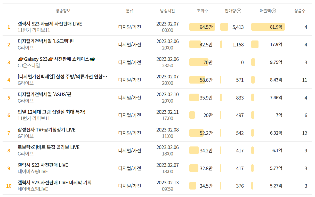Click 11번가 라이브11 under rank 1
Viewport: 315px width, 197px height.
[34, 30]
